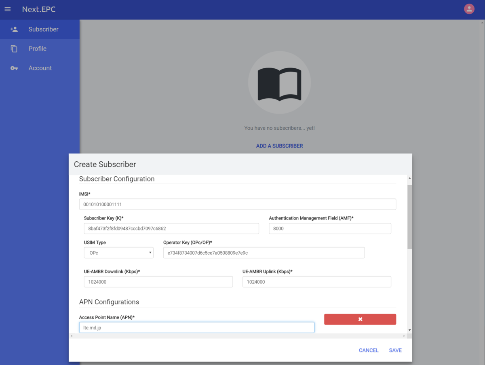The image size is (485, 365).
Task: Select the Subscriber sidebar icon
Action: 14,30
